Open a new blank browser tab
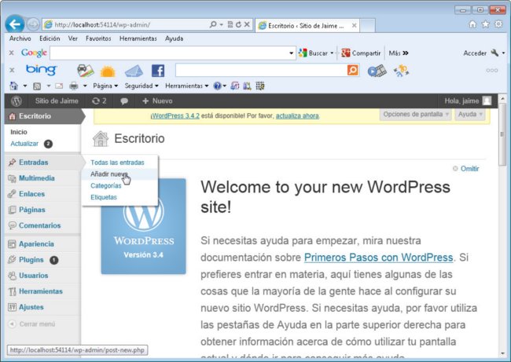The height and width of the screenshot is (362, 511). click(x=367, y=26)
